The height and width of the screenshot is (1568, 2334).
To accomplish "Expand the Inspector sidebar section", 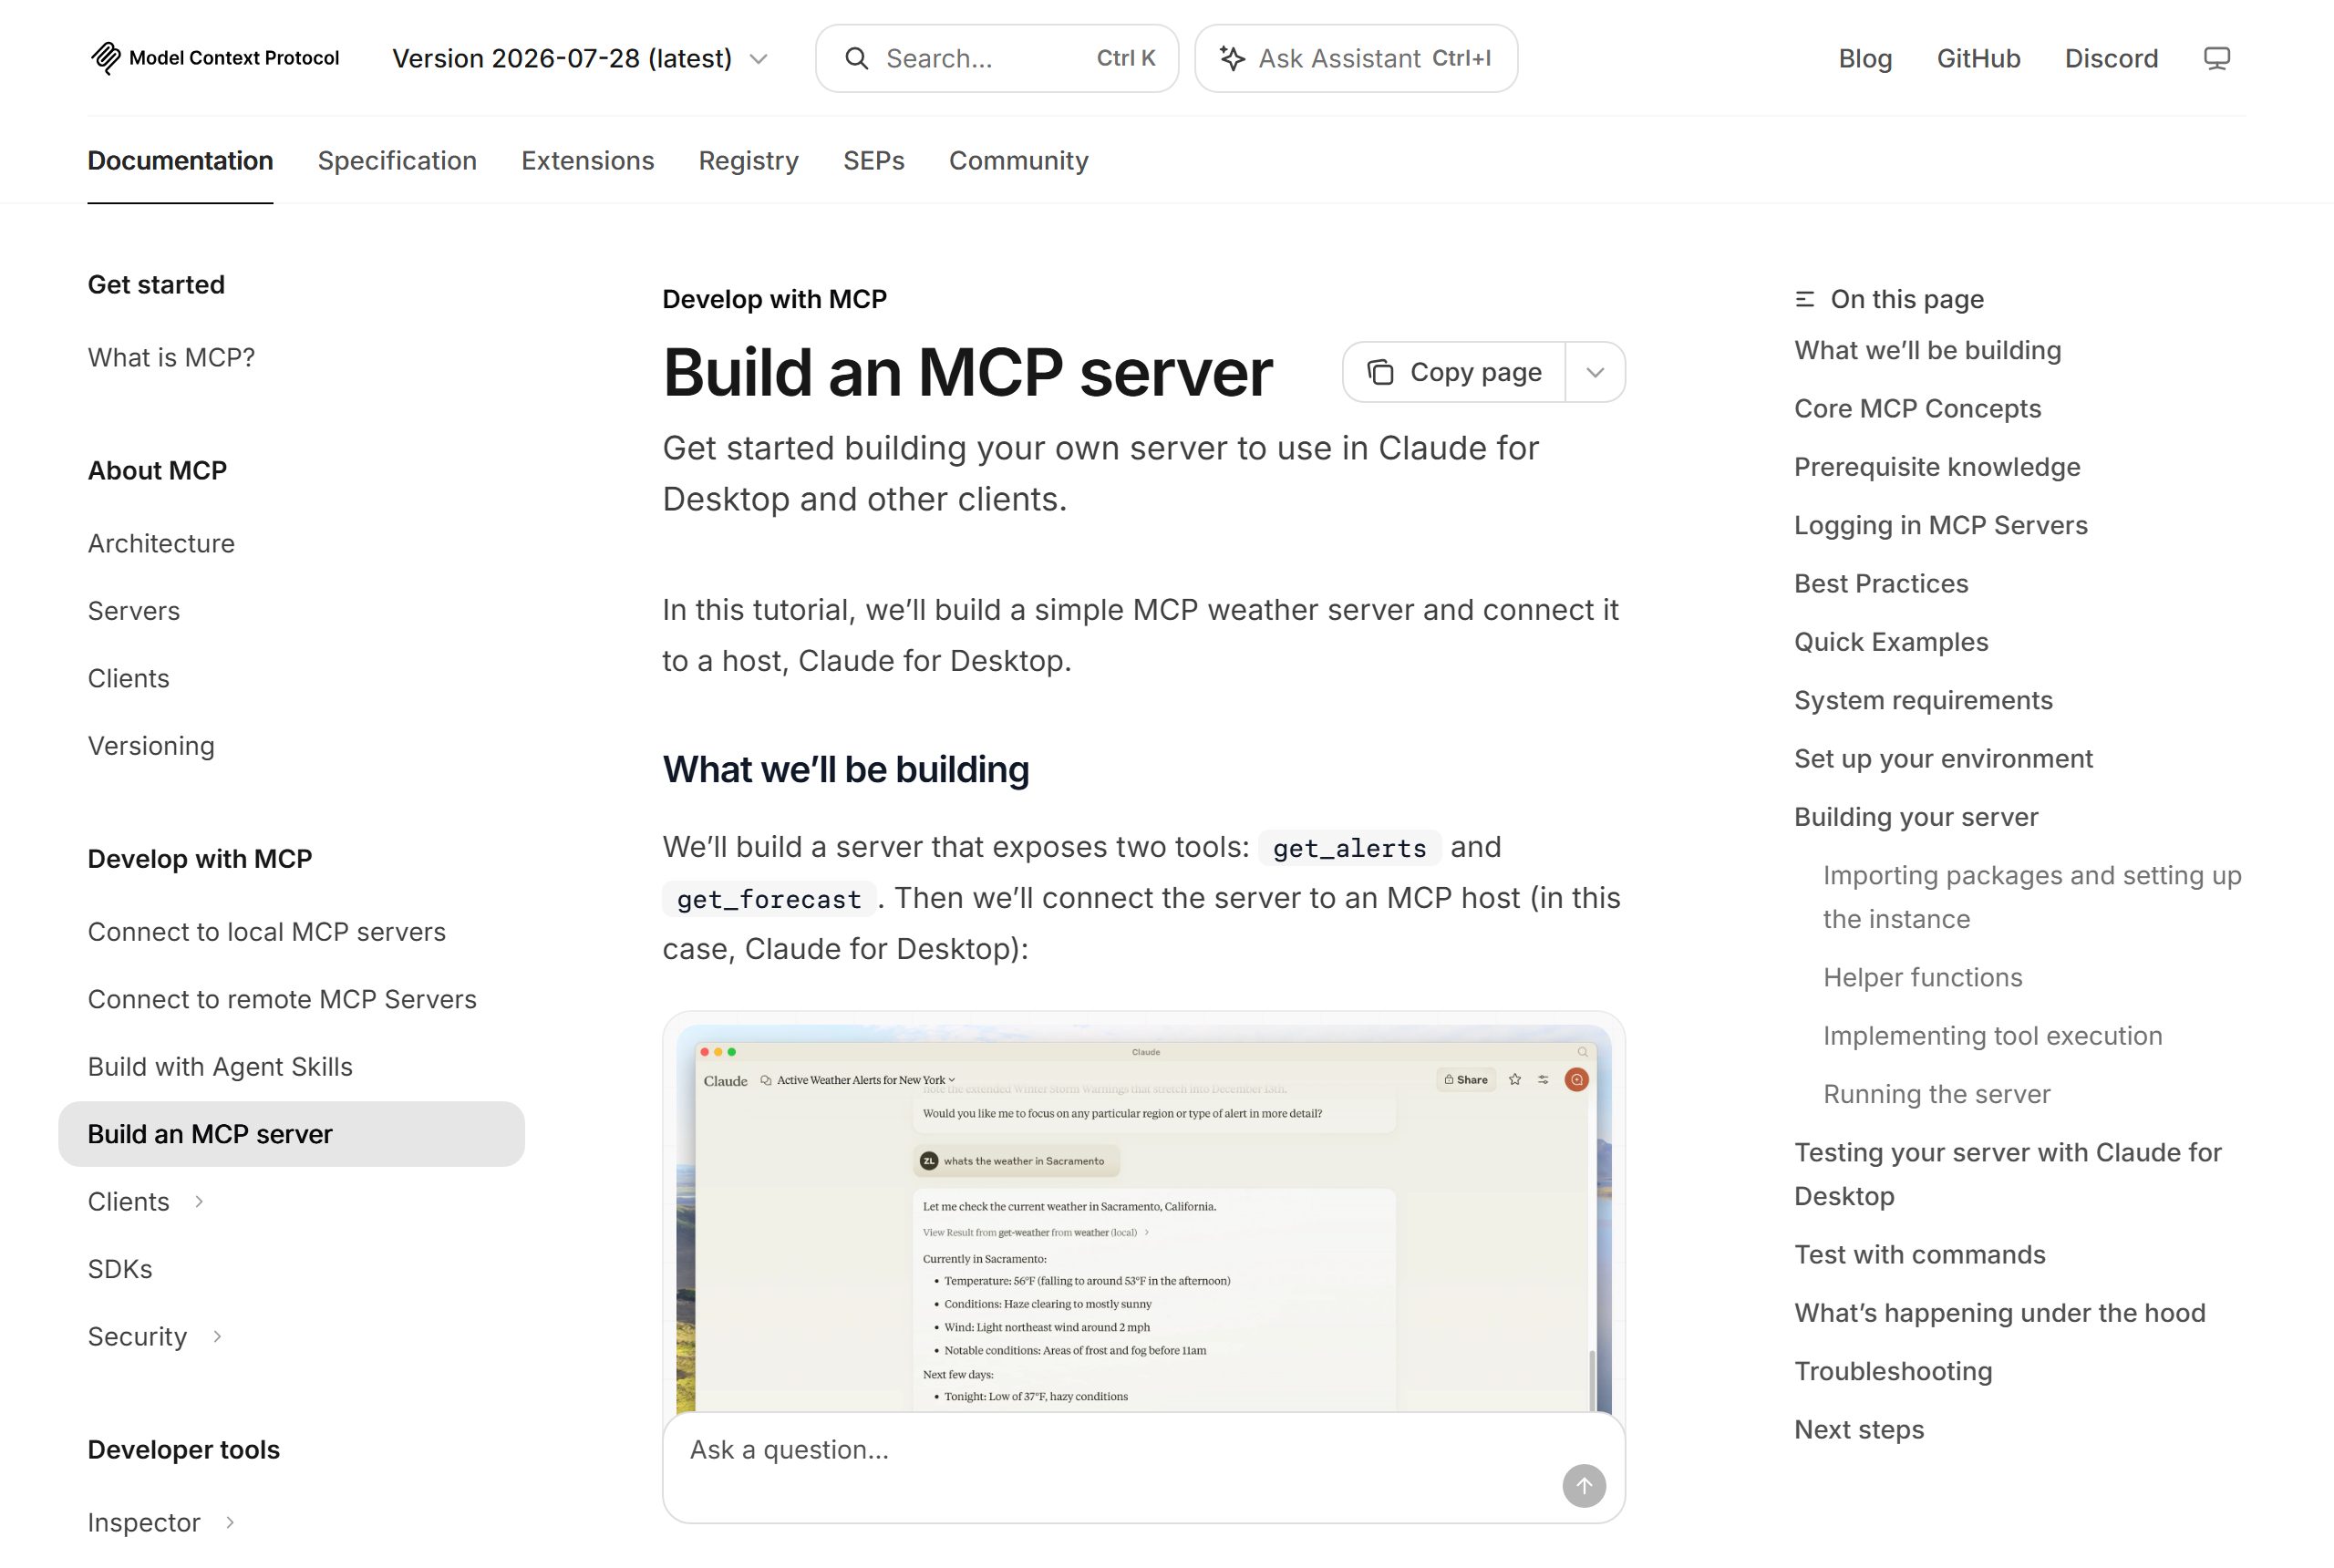I will [x=230, y=1522].
